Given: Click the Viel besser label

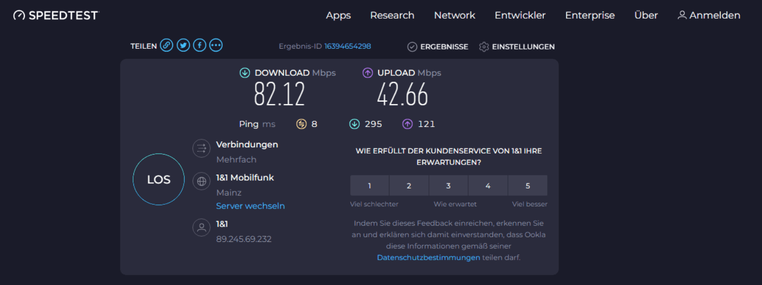Looking at the screenshot, I should (x=530, y=204).
